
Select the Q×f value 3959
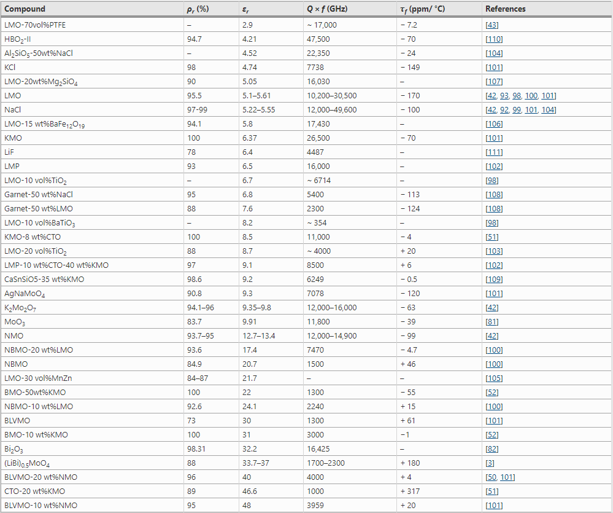(x=315, y=505)
